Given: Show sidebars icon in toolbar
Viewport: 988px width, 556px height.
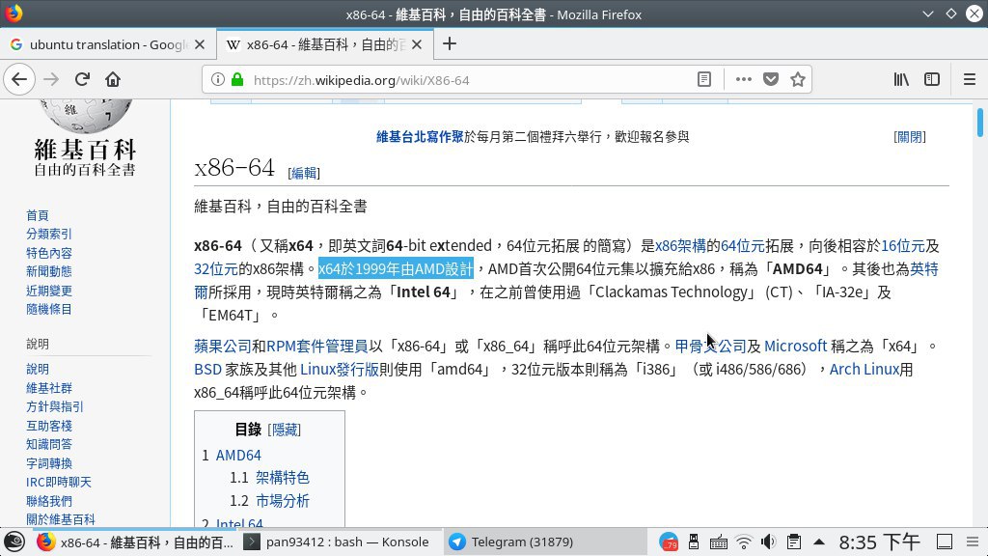Looking at the screenshot, I should coord(932,79).
